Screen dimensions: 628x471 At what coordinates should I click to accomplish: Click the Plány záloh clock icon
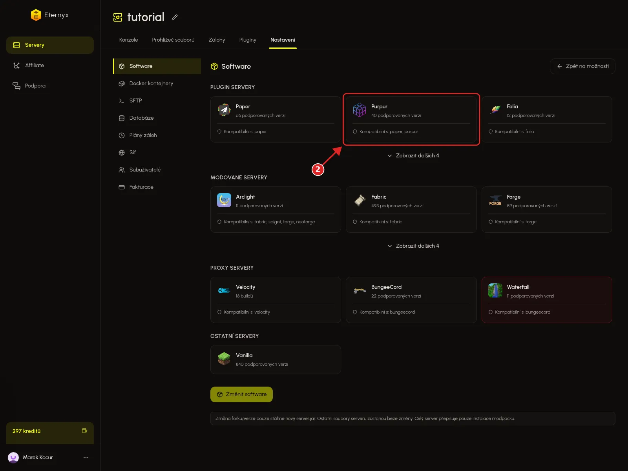[x=122, y=135]
